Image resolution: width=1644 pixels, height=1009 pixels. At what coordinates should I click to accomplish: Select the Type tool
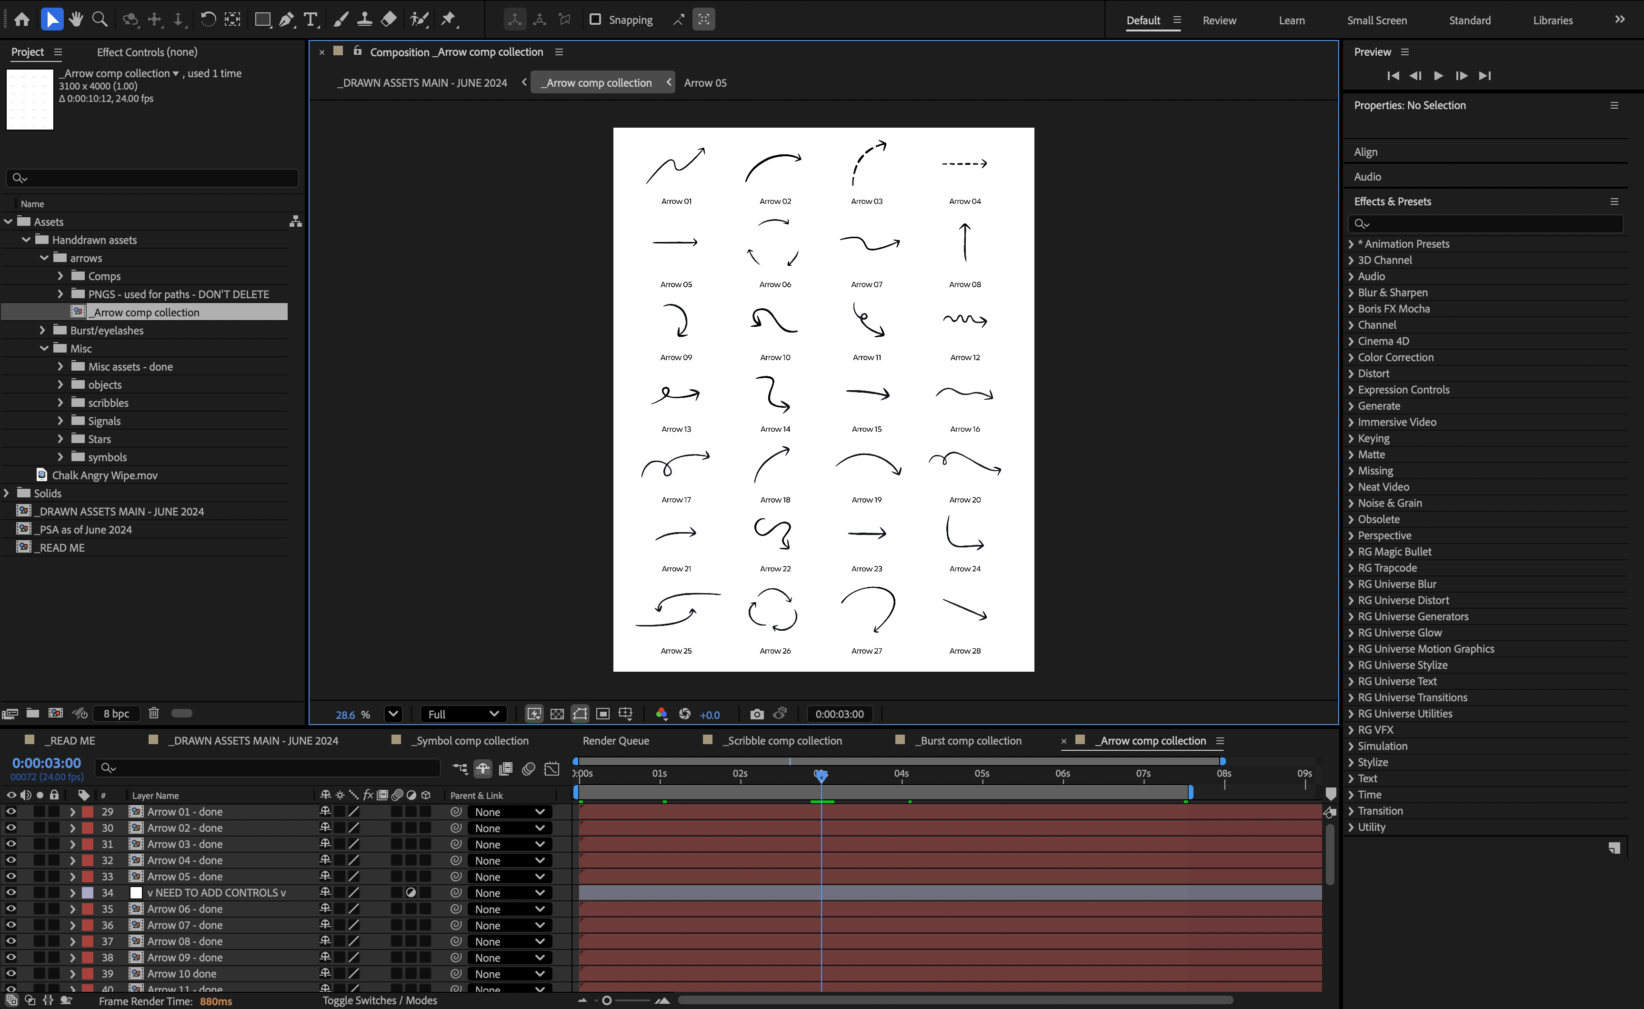(x=310, y=20)
